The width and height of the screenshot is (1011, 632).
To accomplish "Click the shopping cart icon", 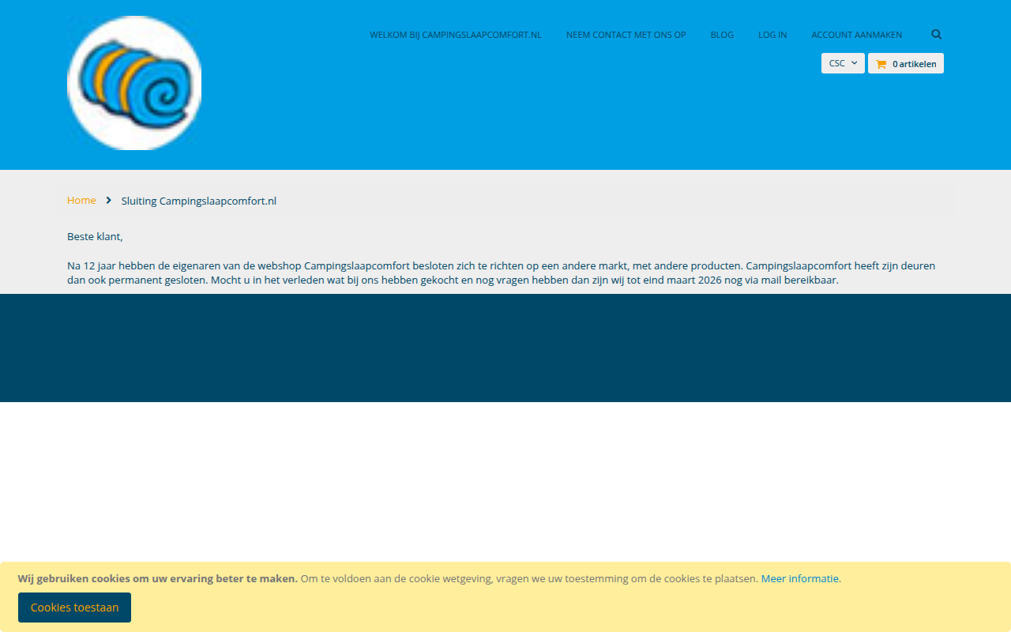I will click(x=881, y=64).
